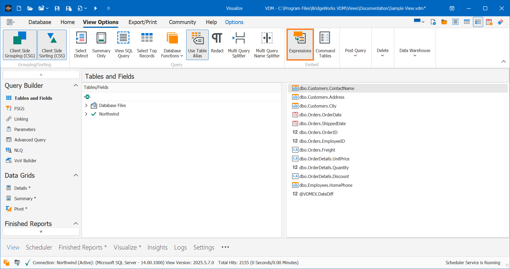
Task: Open NLQ in sidebar
Action: click(x=18, y=150)
